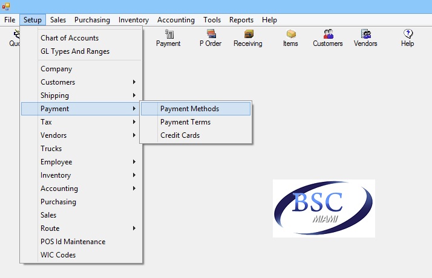Expand the Inventory submenu in Setup
The width and height of the screenshot is (432, 278).
(81, 175)
